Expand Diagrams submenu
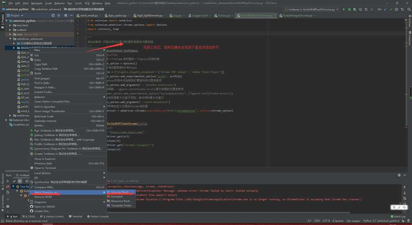 (x=68, y=202)
